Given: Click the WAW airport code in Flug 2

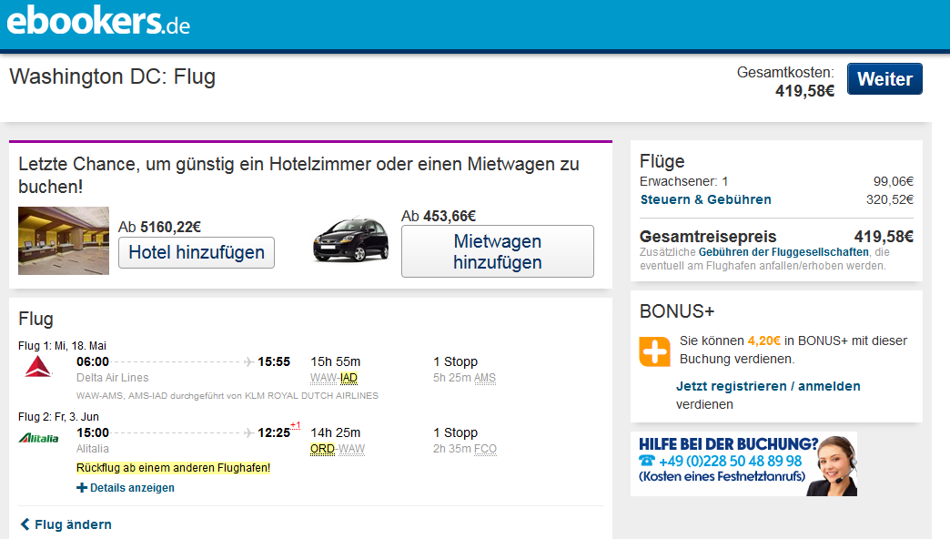Looking at the screenshot, I should point(352,449).
